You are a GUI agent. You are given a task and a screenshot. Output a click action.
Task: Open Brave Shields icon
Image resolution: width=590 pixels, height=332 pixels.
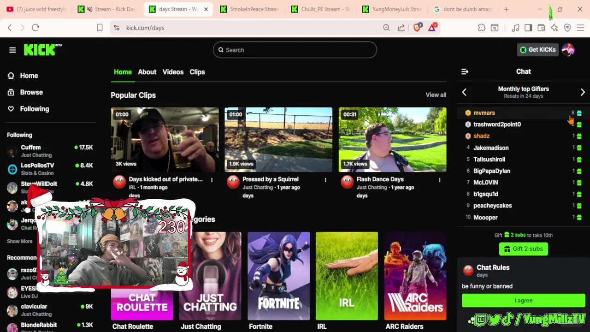[417, 28]
